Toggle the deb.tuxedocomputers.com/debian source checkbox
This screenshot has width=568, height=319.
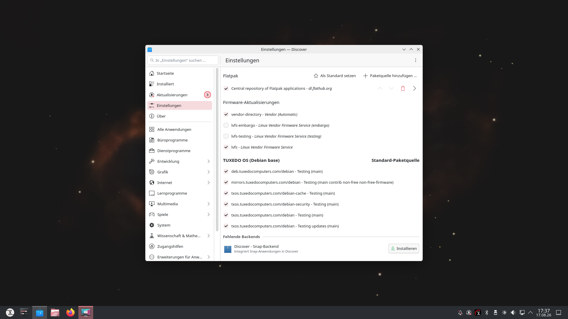(226, 172)
